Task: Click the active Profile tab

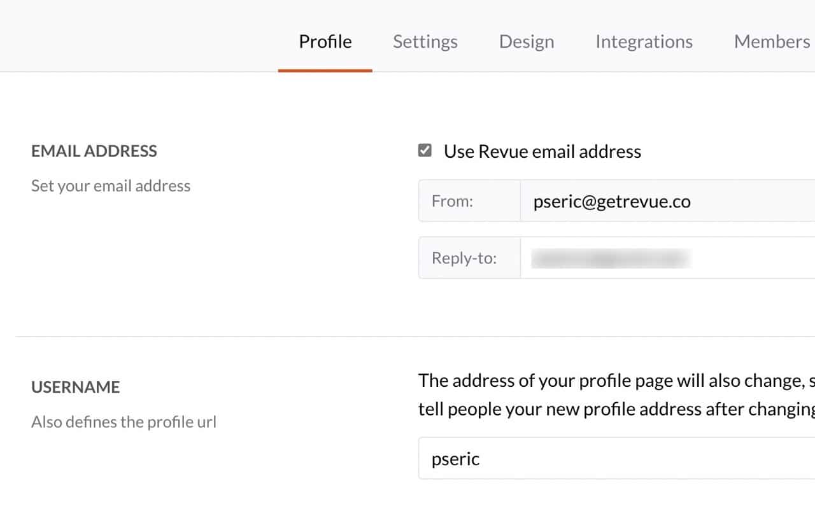Action: coord(325,42)
